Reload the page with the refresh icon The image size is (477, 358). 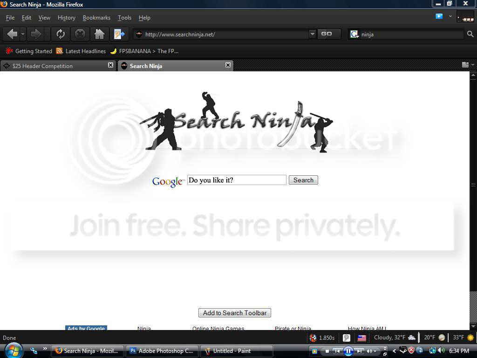pos(61,34)
